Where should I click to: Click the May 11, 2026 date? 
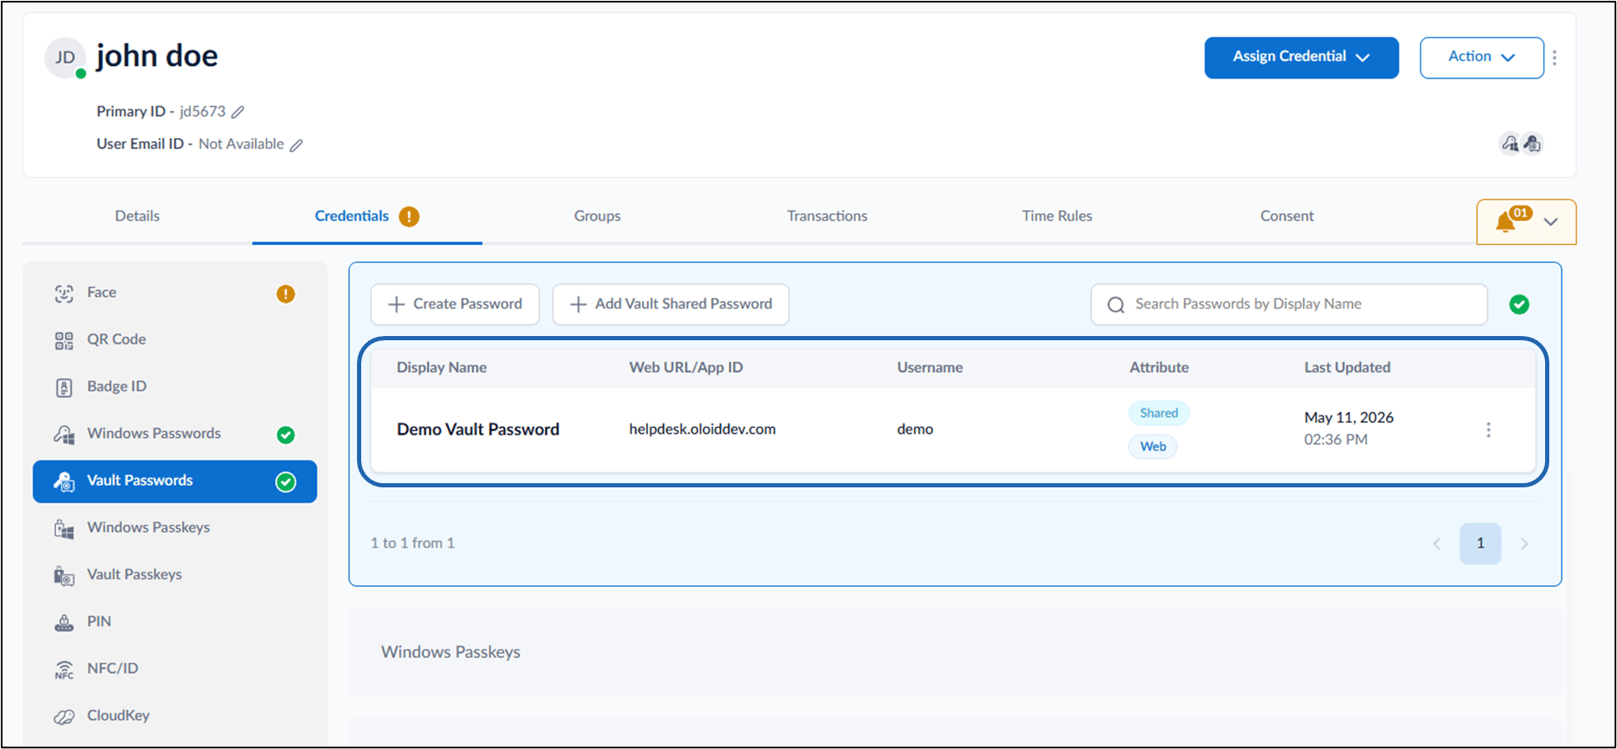tap(1349, 417)
